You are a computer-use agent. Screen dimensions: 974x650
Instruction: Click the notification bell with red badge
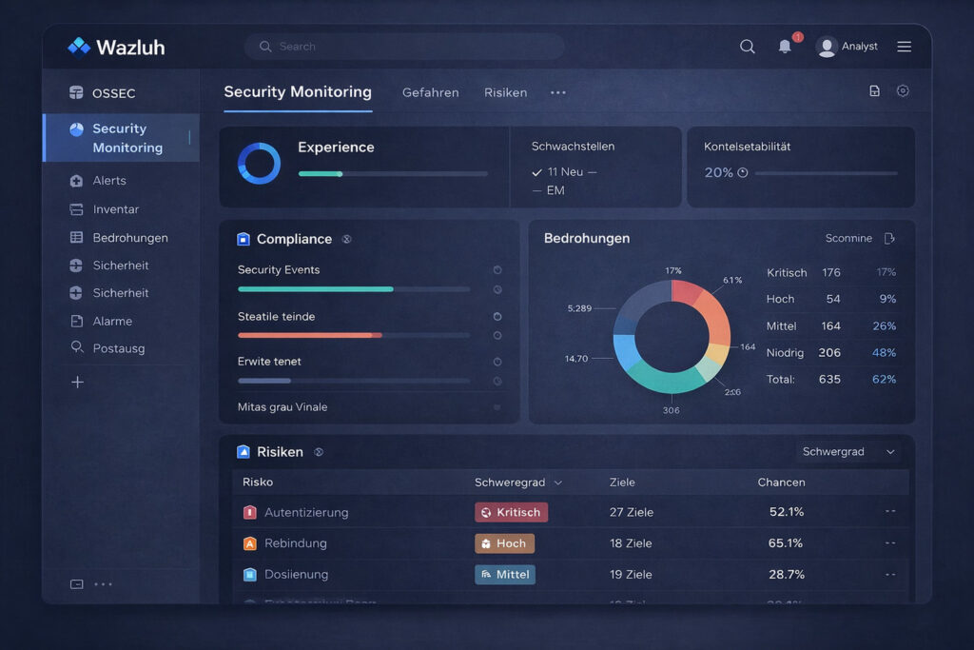[784, 46]
